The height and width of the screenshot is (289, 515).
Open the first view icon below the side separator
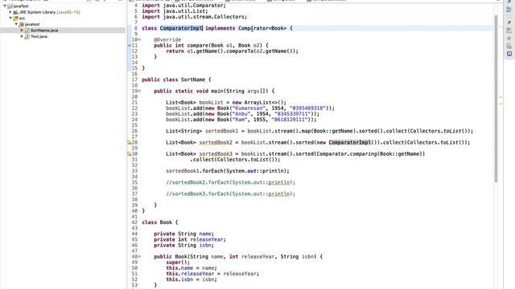tap(509, 22)
